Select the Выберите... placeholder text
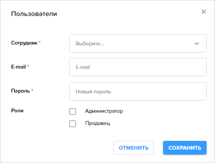The width and height of the screenshot is (215, 163). (89, 43)
